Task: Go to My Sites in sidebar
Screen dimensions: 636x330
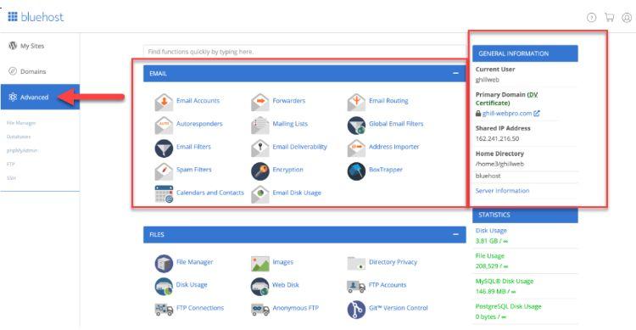Action: pyautogui.click(x=27, y=46)
